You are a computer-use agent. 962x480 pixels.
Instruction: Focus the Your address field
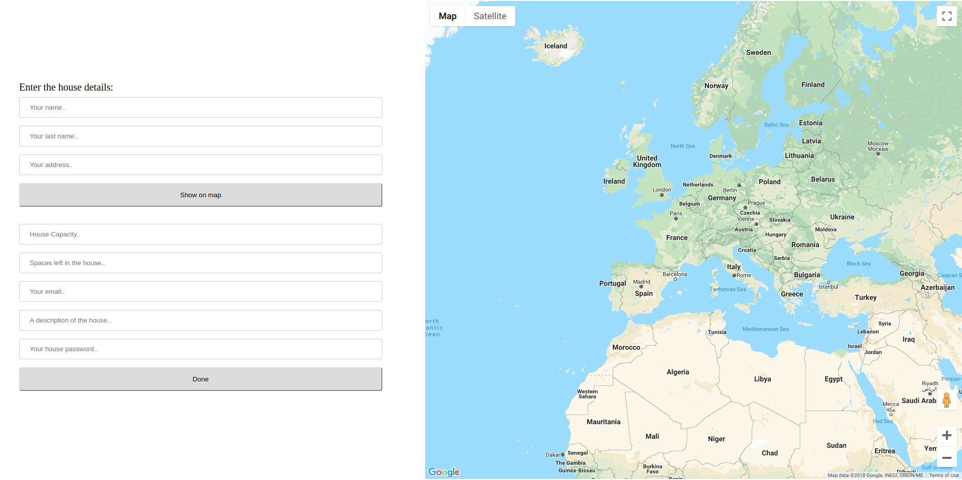(201, 165)
